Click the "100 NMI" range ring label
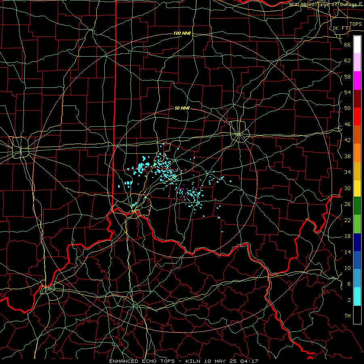Image resolution: width=364 pixels, height=364 pixels. pyautogui.click(x=182, y=34)
